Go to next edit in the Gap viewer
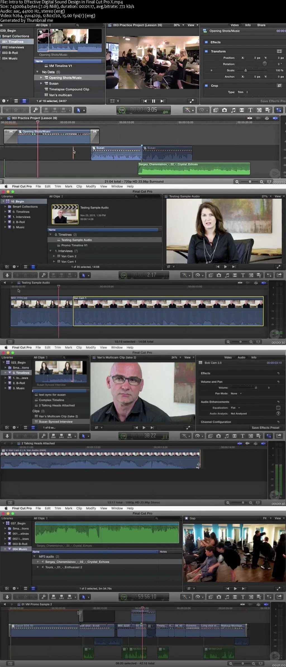The image size is (286, 667). pos(244,588)
